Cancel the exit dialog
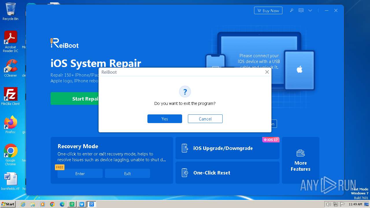Screen dimensions: 370x208 [x=205, y=119]
